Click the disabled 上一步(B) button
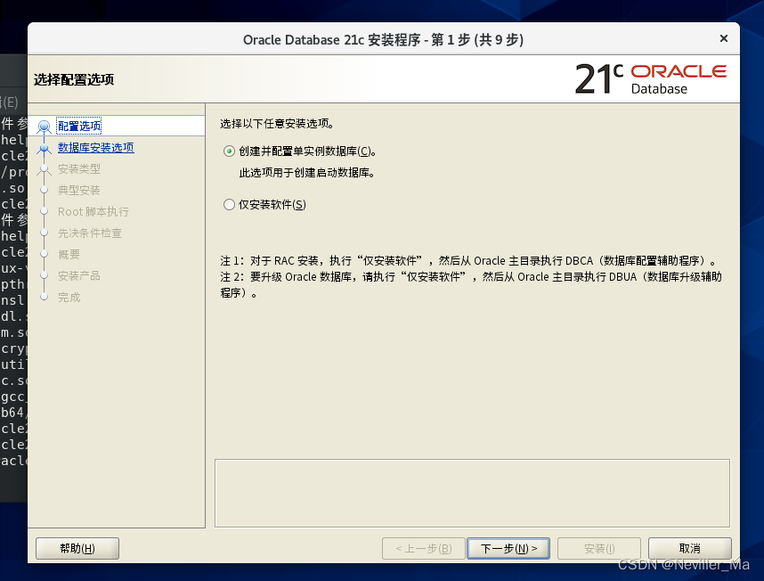Screen dimensions: 764x581 tap(424, 548)
